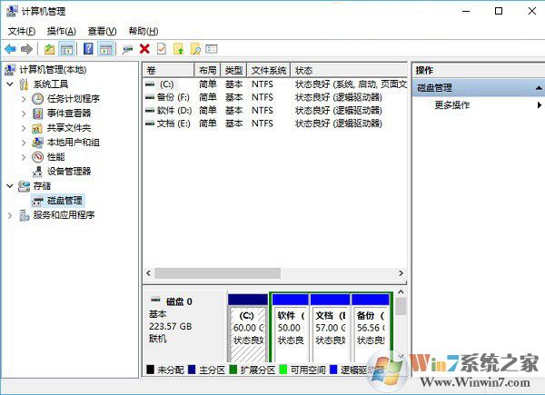545x395 pixels.
Task: Click 更多操作 in the actions pane
Action: pyautogui.click(x=452, y=105)
